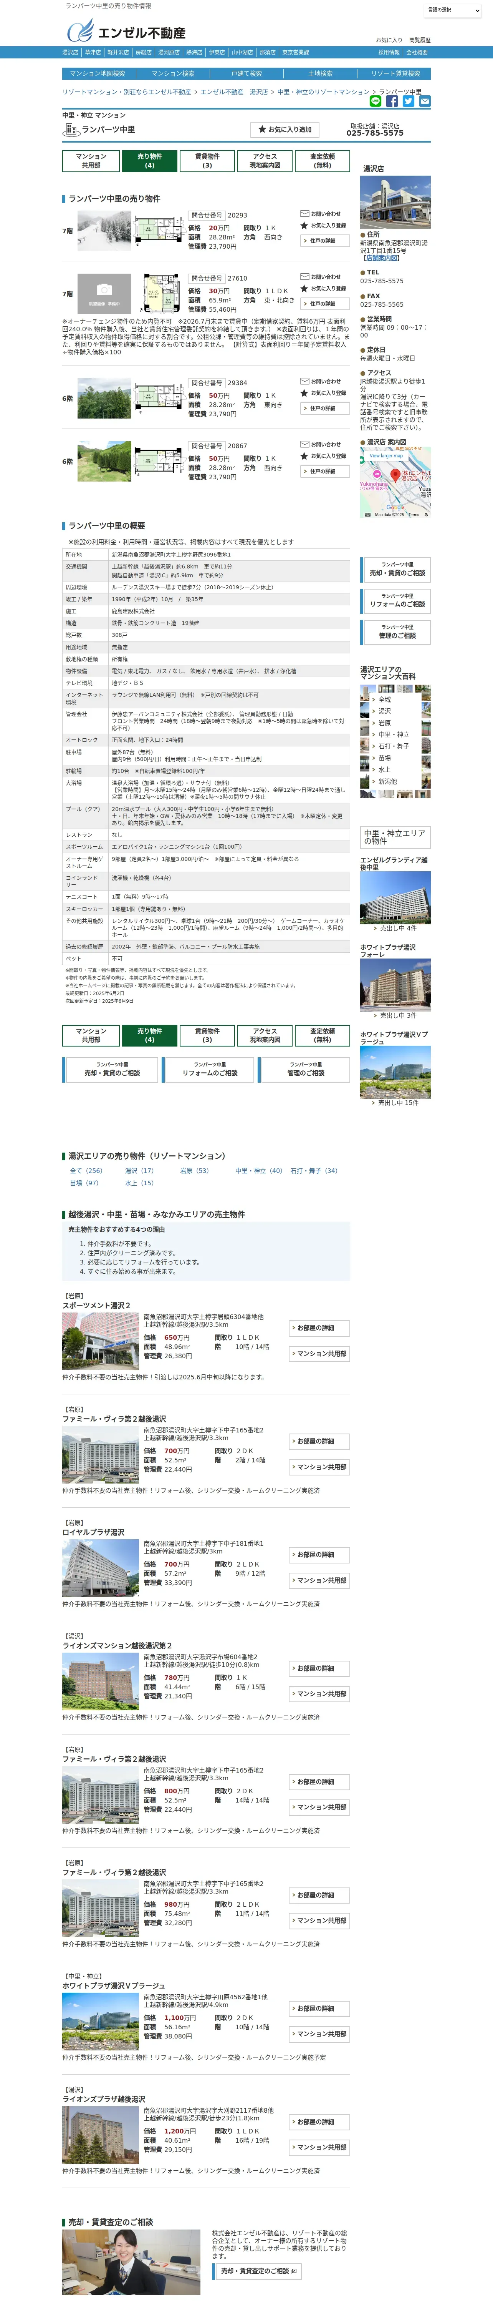This screenshot has height=2306, width=493.
Task: Click star お気に入り登録 for listing 20293
Action: pos(304,226)
